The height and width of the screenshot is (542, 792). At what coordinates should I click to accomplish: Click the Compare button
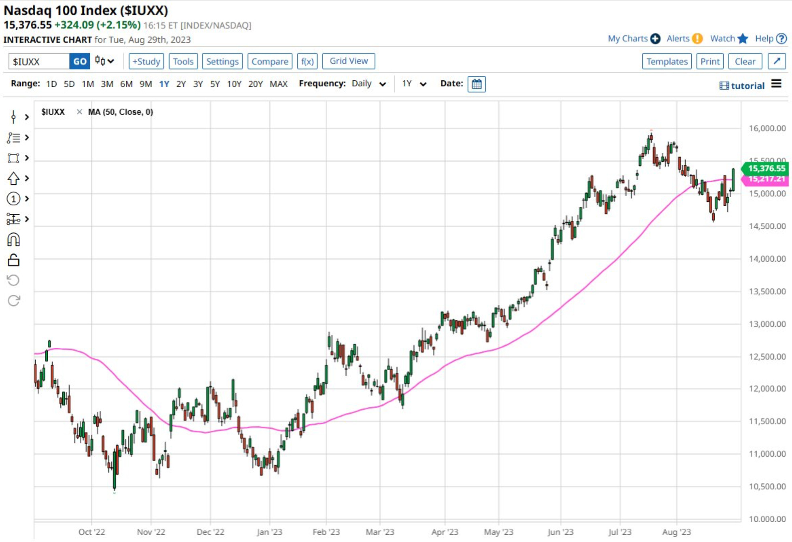tap(270, 61)
